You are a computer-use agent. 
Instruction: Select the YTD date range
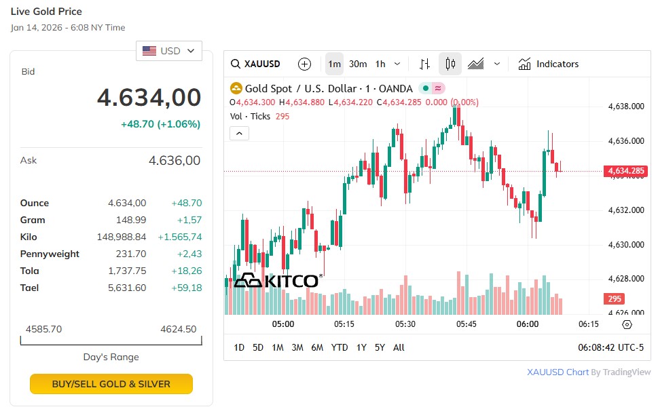pos(339,347)
